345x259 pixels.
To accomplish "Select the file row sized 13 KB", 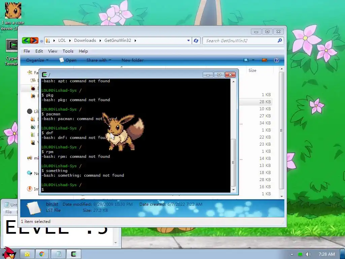I will pyautogui.click(x=255, y=165).
